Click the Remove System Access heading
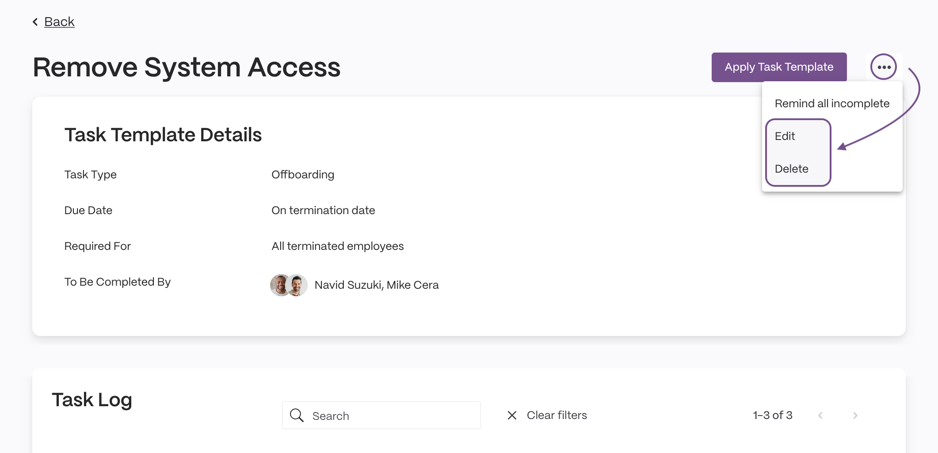Screen dimensions: 938x453 [x=187, y=67]
